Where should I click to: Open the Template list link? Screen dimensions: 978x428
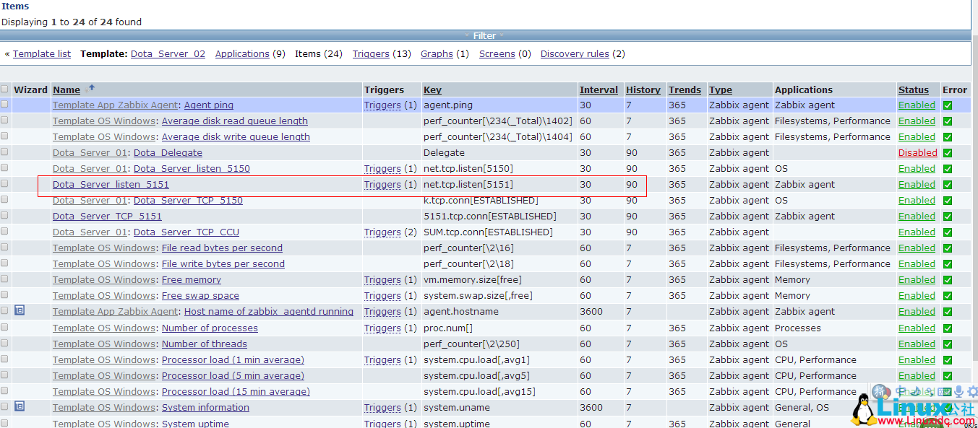(x=41, y=53)
